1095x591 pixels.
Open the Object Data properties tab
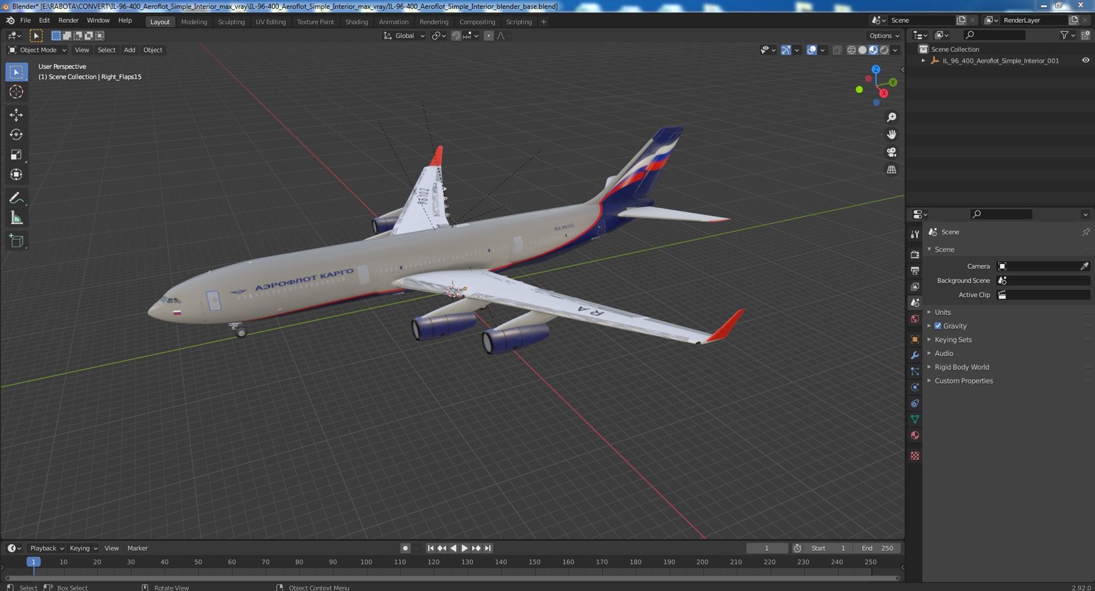(x=915, y=419)
